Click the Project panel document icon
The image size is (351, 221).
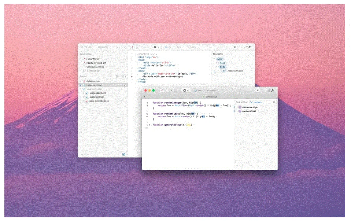click(117, 76)
